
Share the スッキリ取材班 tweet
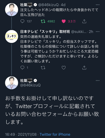pos(84,68)
